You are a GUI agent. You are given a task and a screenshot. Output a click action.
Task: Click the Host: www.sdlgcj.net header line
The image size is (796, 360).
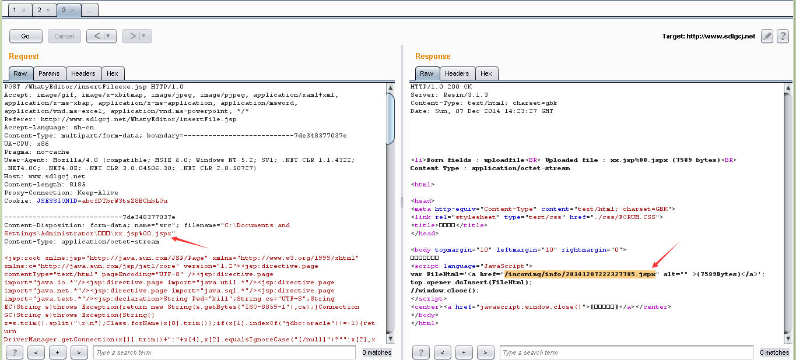[44, 177]
